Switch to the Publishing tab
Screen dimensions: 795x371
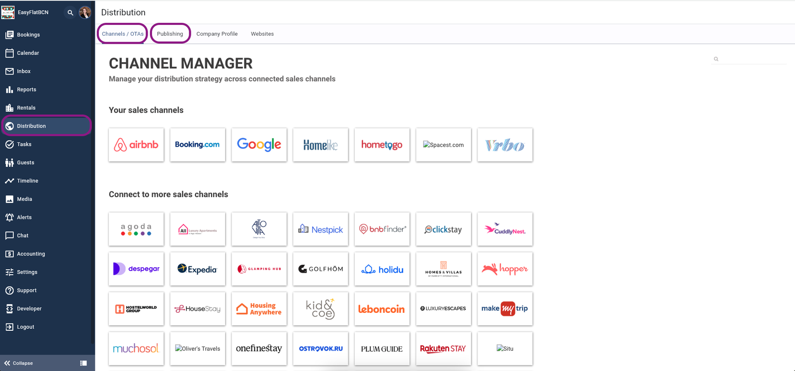(170, 34)
